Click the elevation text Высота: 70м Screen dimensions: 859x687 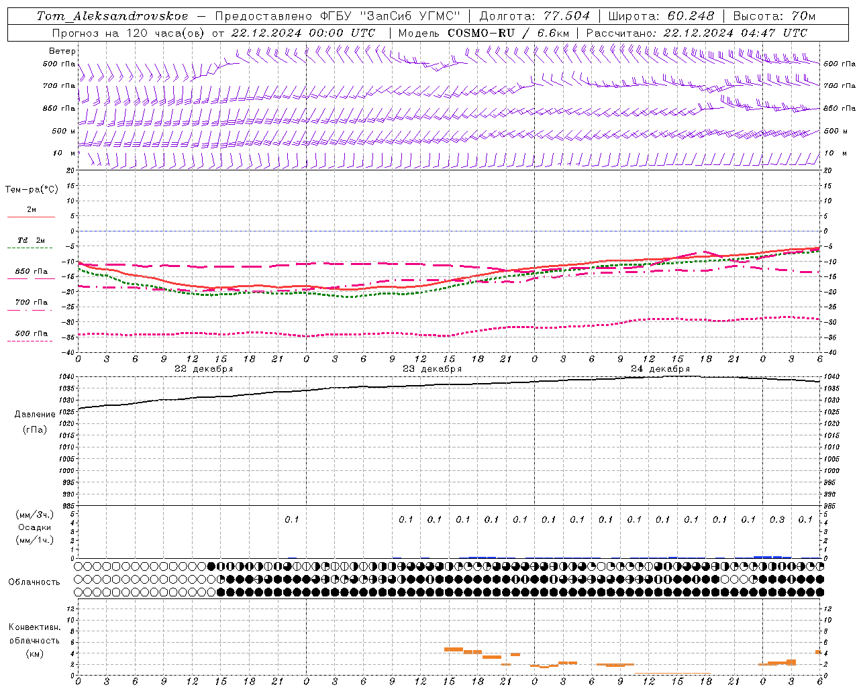[774, 16]
